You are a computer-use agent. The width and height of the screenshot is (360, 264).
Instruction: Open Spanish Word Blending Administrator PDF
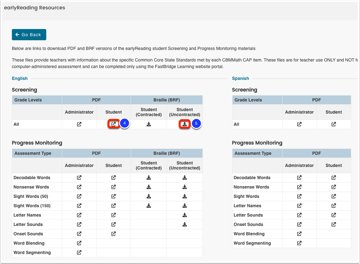point(299,234)
